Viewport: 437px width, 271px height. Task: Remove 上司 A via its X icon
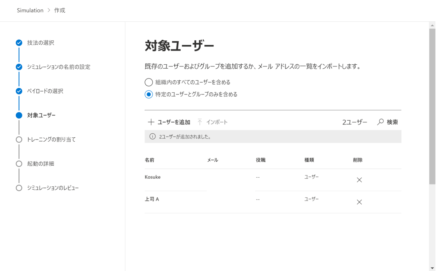click(x=359, y=202)
